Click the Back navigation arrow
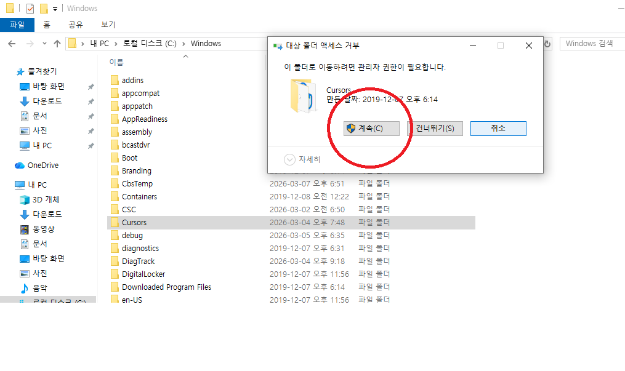Viewport: 625px width, 371px height. pyautogui.click(x=12, y=44)
